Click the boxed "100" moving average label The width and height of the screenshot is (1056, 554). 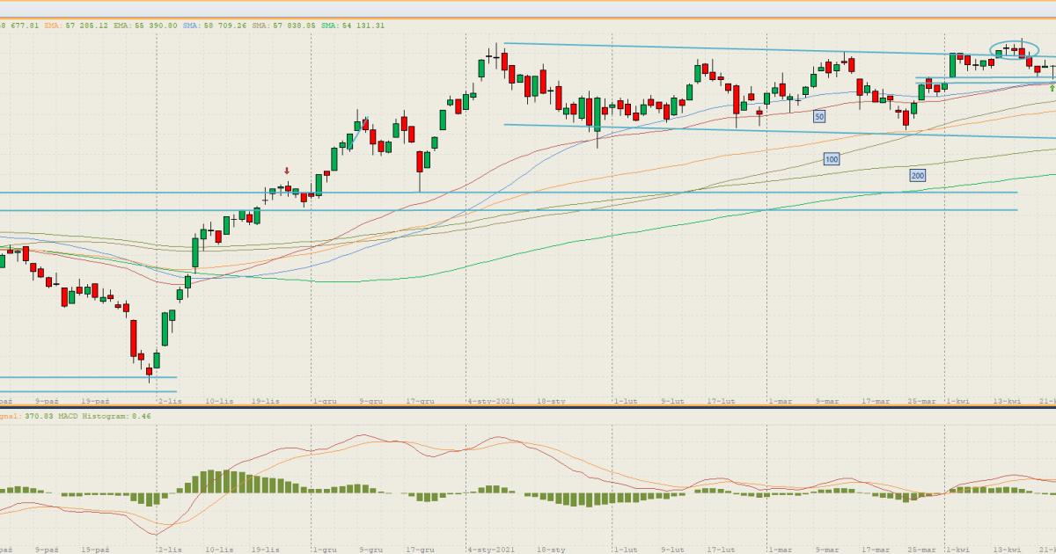coord(831,159)
